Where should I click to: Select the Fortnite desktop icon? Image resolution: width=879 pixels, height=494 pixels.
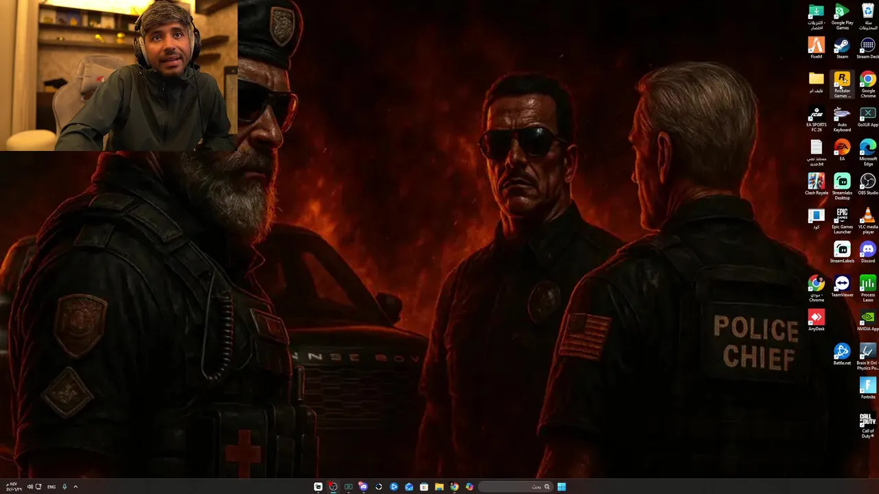click(x=868, y=388)
